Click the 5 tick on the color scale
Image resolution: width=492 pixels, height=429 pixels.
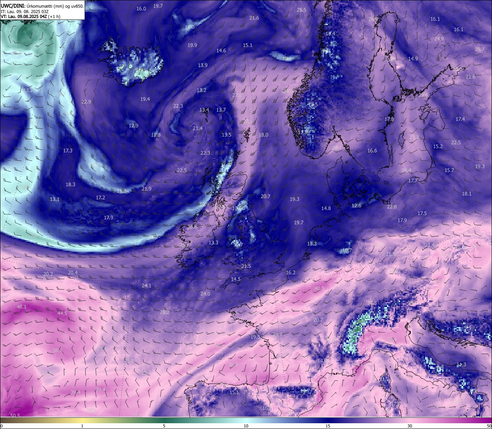[164, 426]
